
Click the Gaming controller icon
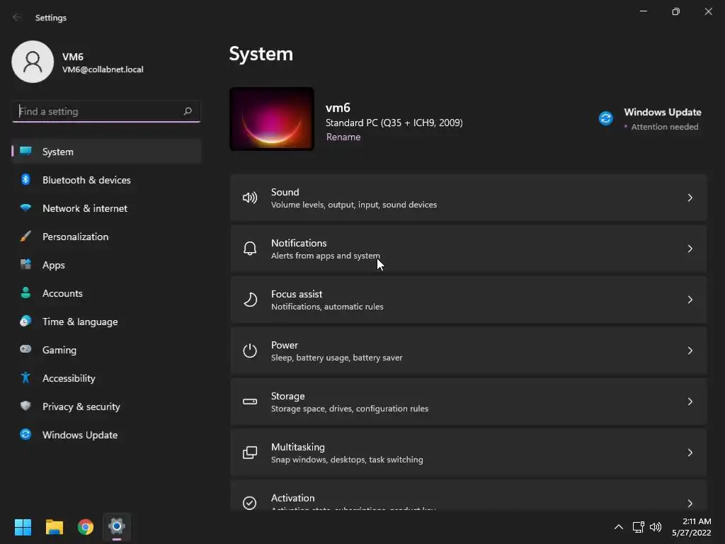click(x=26, y=349)
